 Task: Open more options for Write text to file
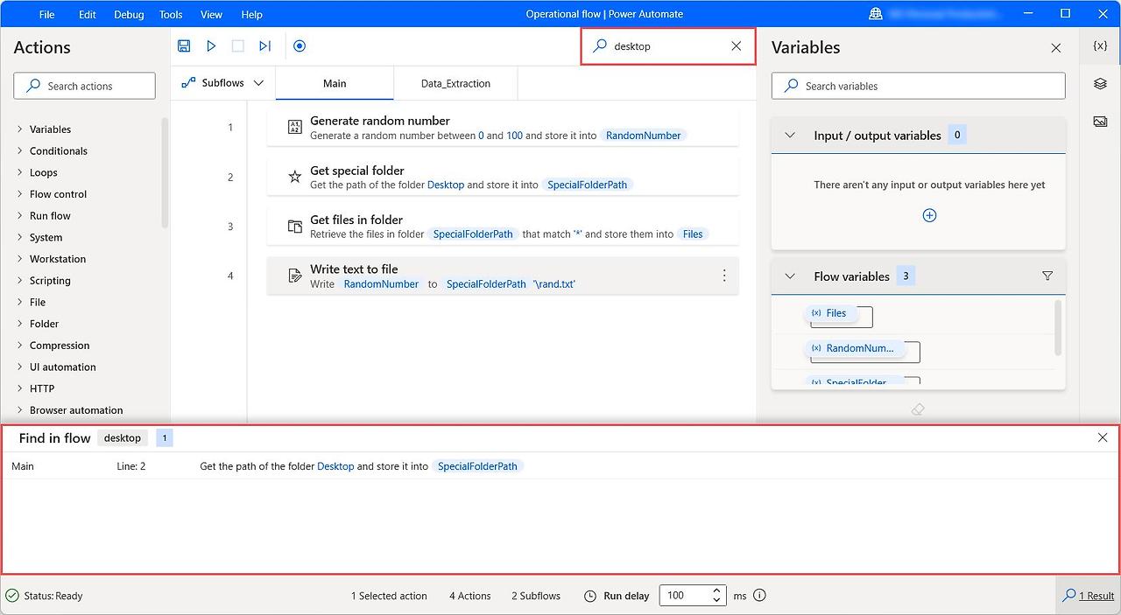[724, 276]
